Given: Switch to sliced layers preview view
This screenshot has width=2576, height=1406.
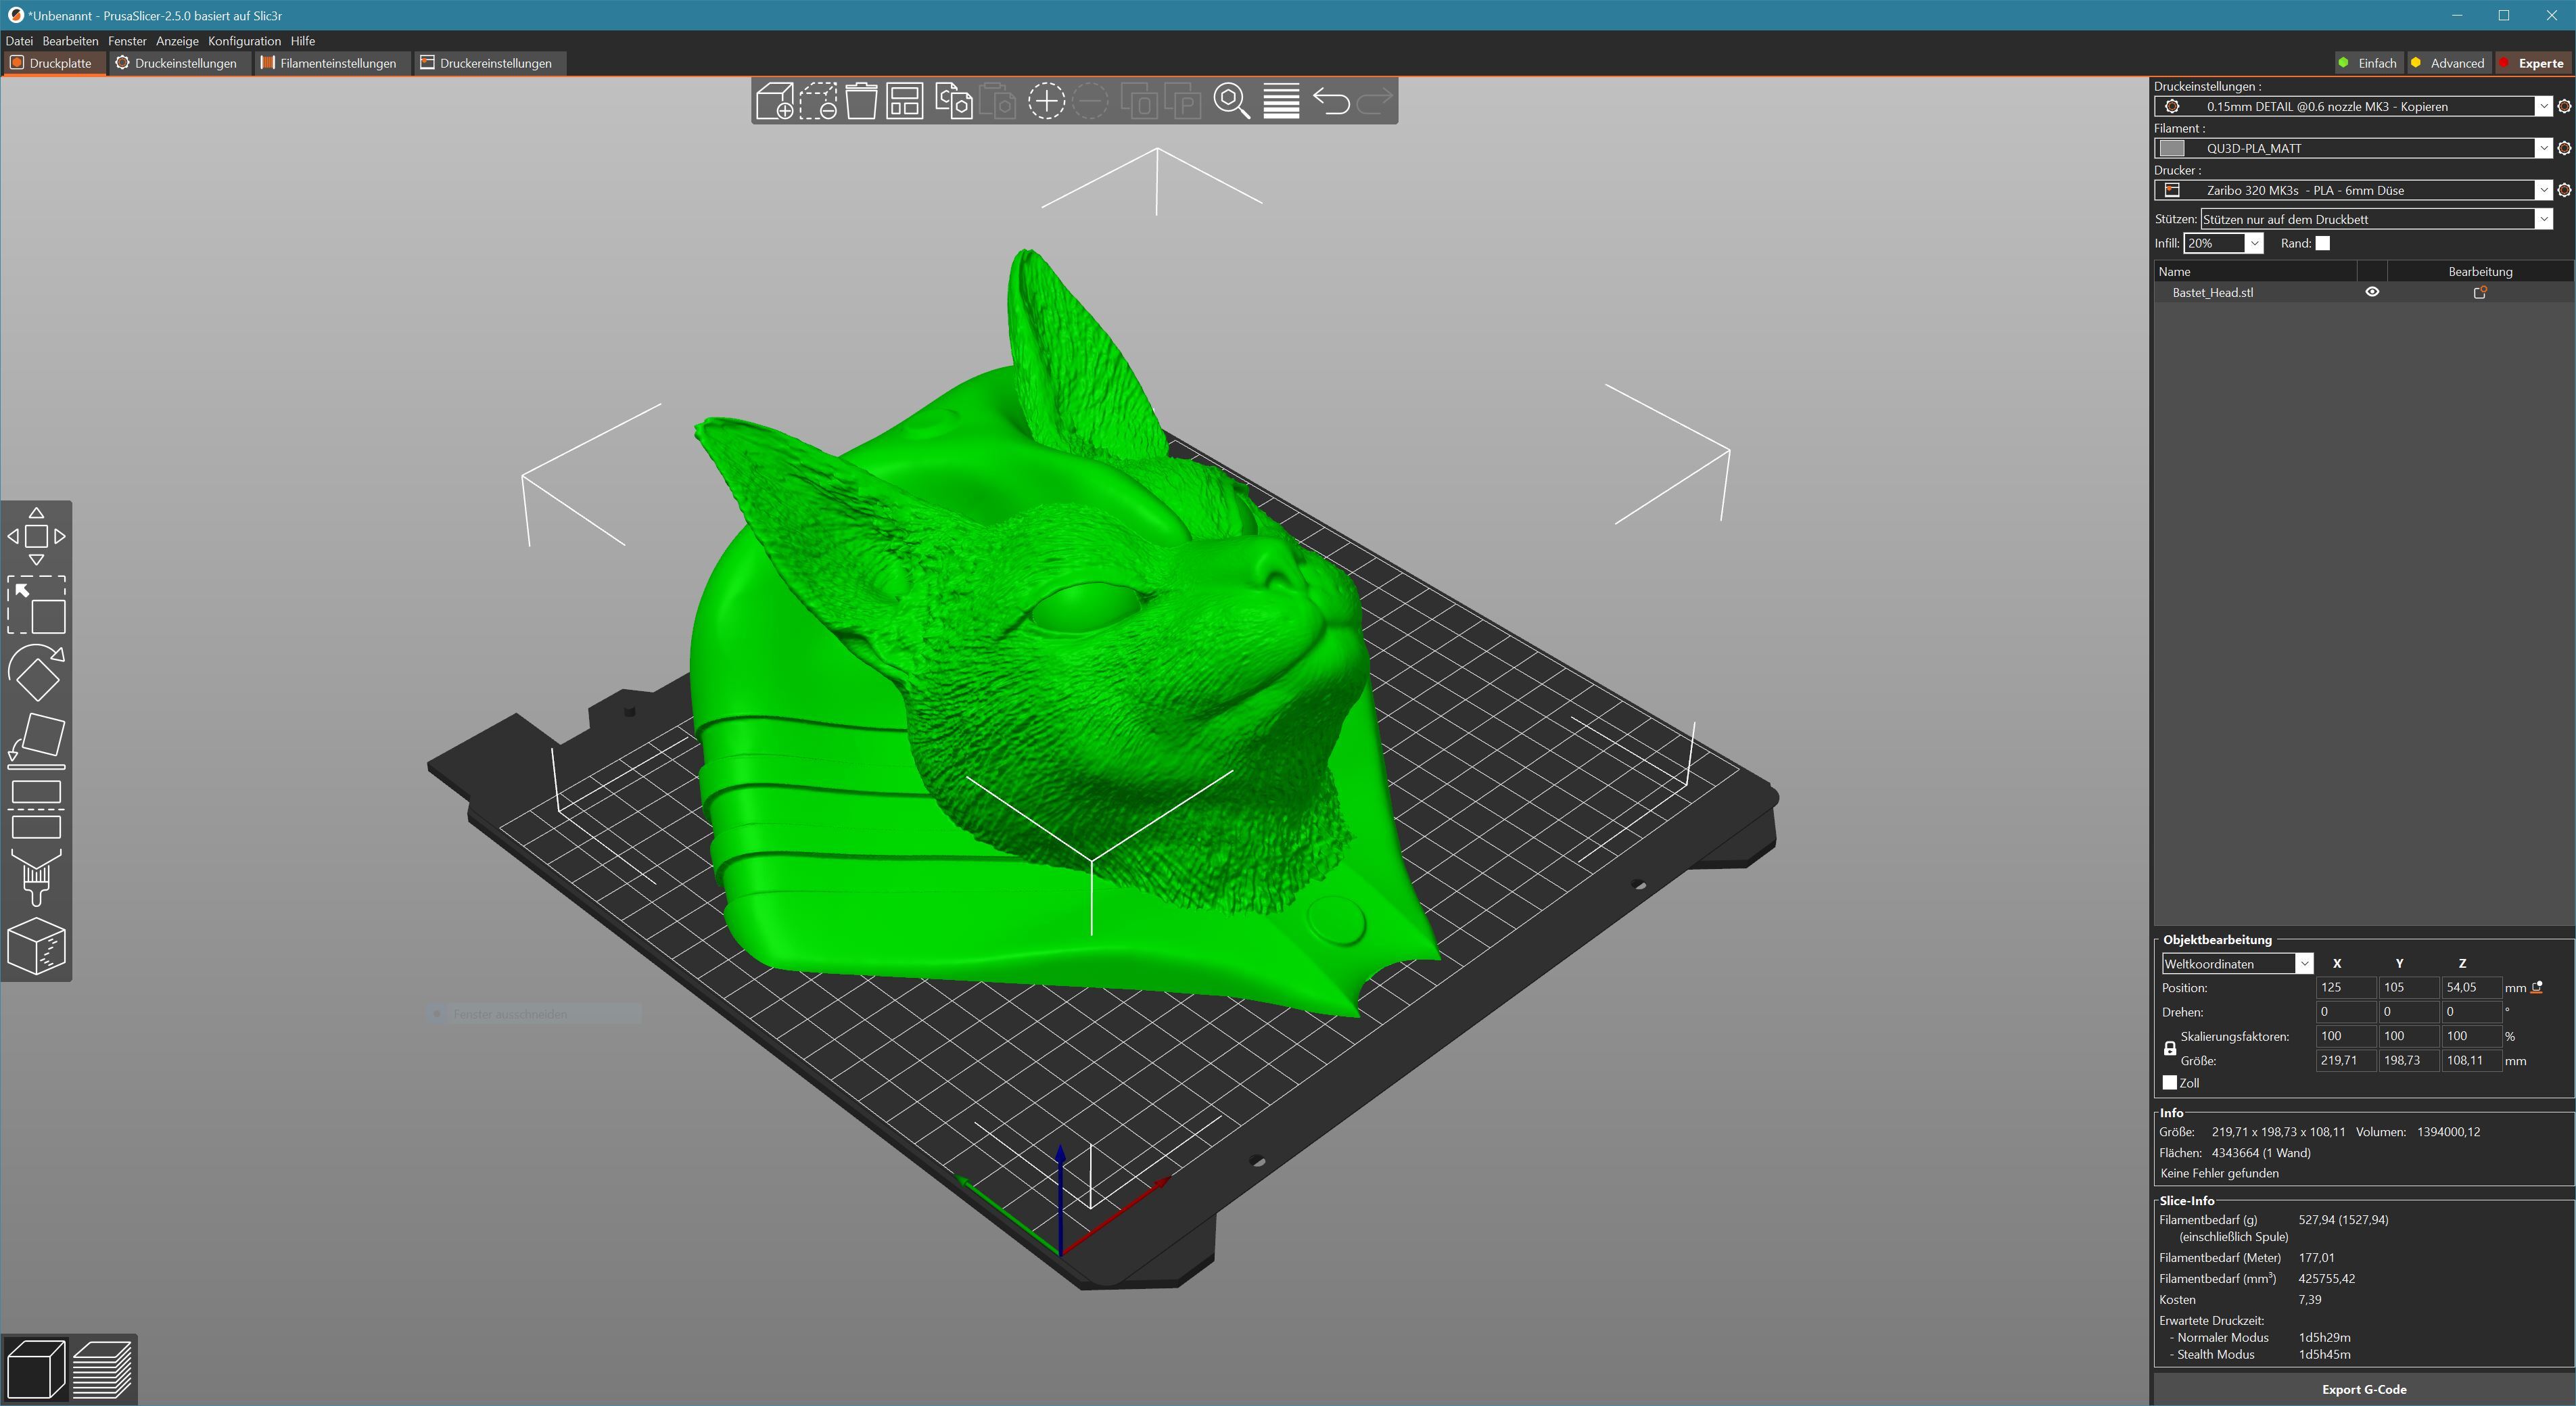Looking at the screenshot, I should click(x=102, y=1369).
